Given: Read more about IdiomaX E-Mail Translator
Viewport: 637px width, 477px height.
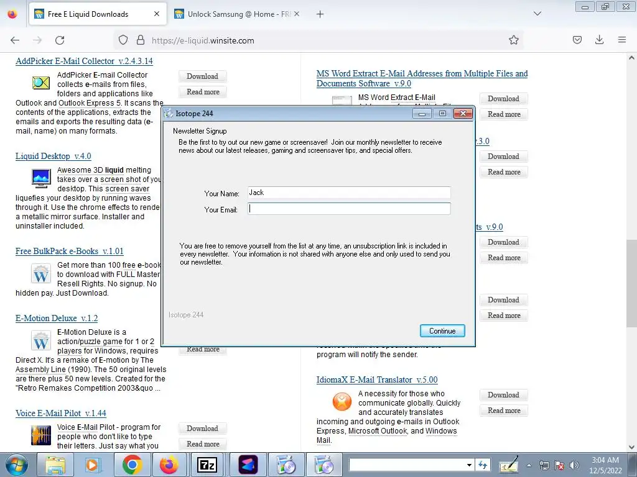Looking at the screenshot, I should (504, 410).
